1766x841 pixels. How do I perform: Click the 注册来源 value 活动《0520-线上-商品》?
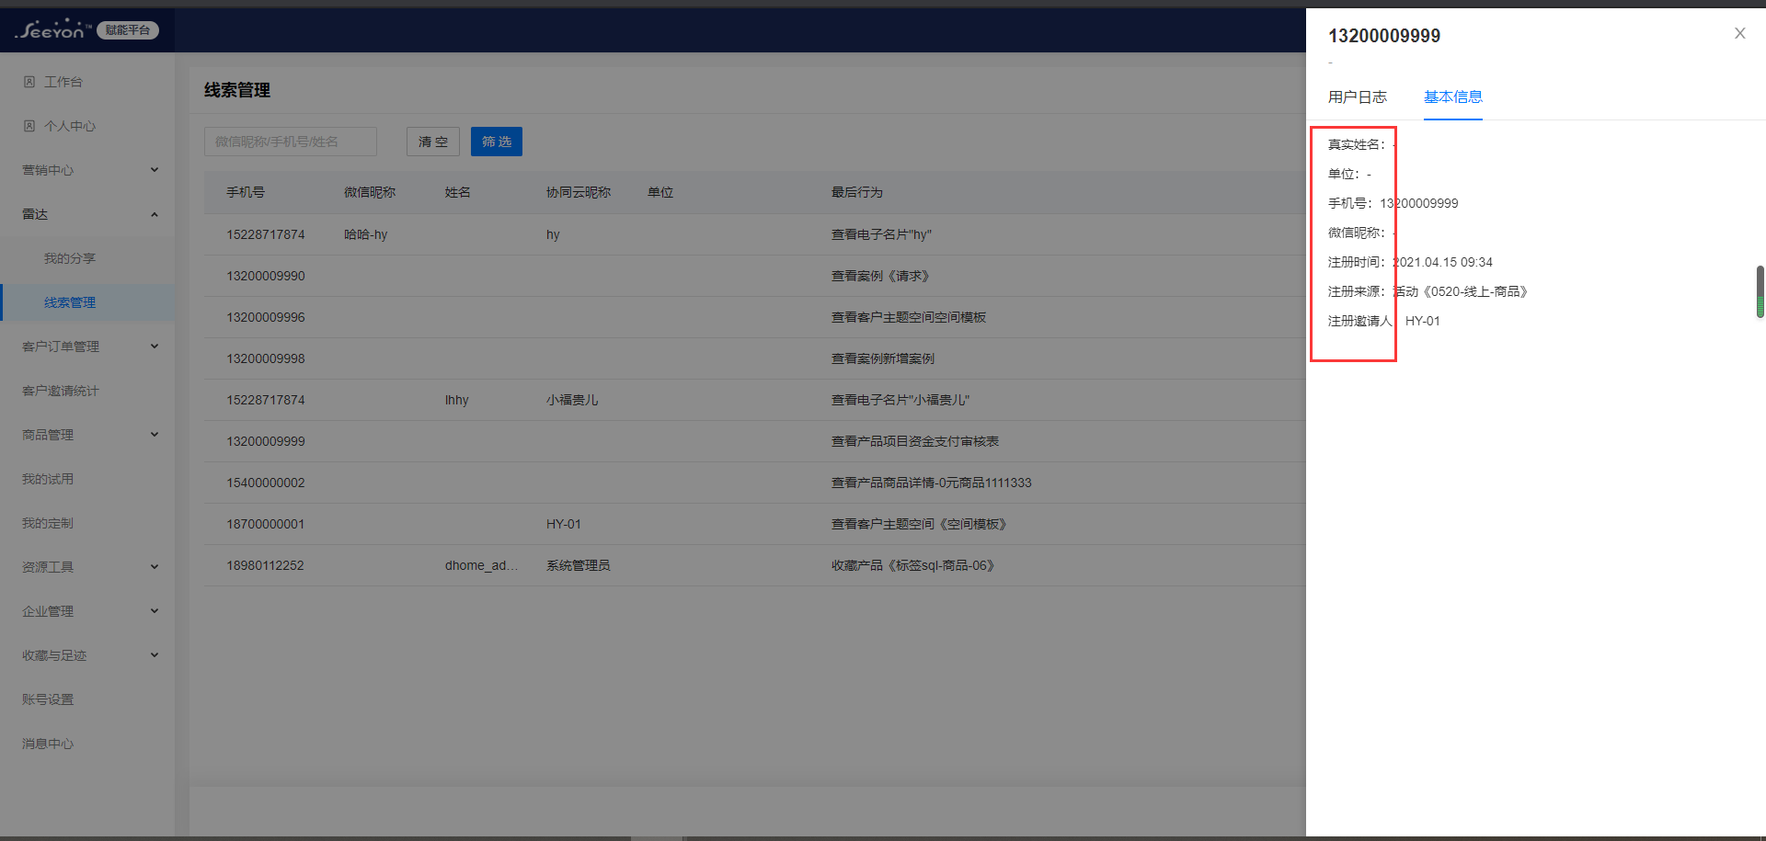click(x=1461, y=291)
